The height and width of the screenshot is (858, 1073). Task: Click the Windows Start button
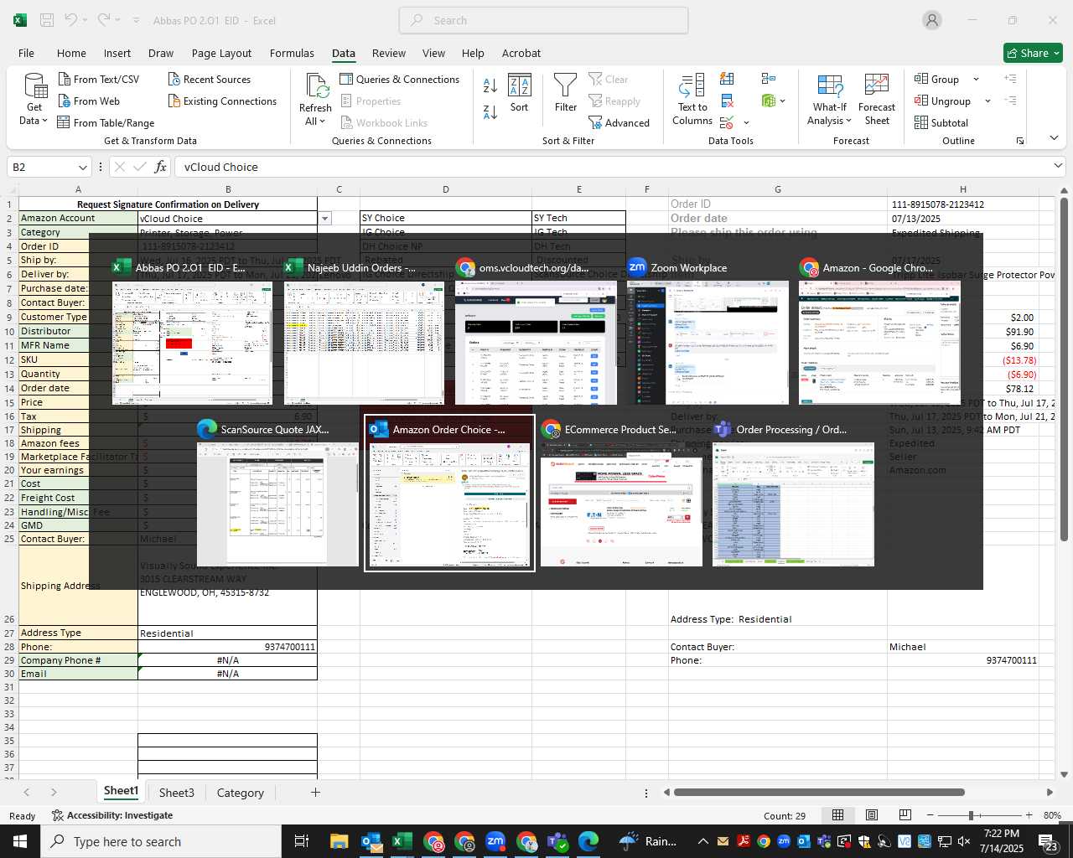20,841
